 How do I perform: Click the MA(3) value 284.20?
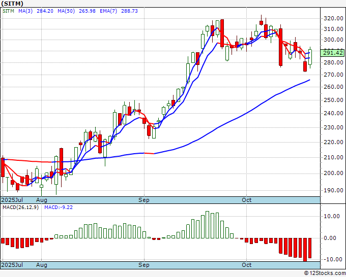click(45, 11)
